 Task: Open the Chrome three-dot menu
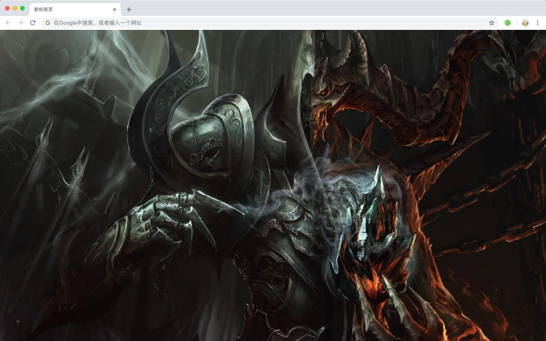[537, 23]
